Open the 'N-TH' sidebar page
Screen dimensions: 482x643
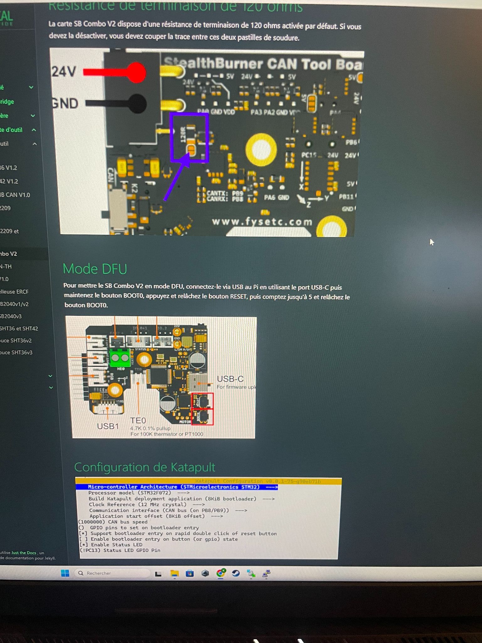click(x=6, y=267)
